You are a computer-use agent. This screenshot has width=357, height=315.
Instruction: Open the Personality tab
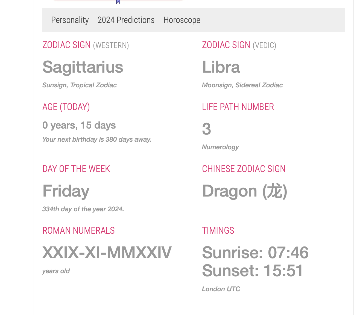pos(70,20)
